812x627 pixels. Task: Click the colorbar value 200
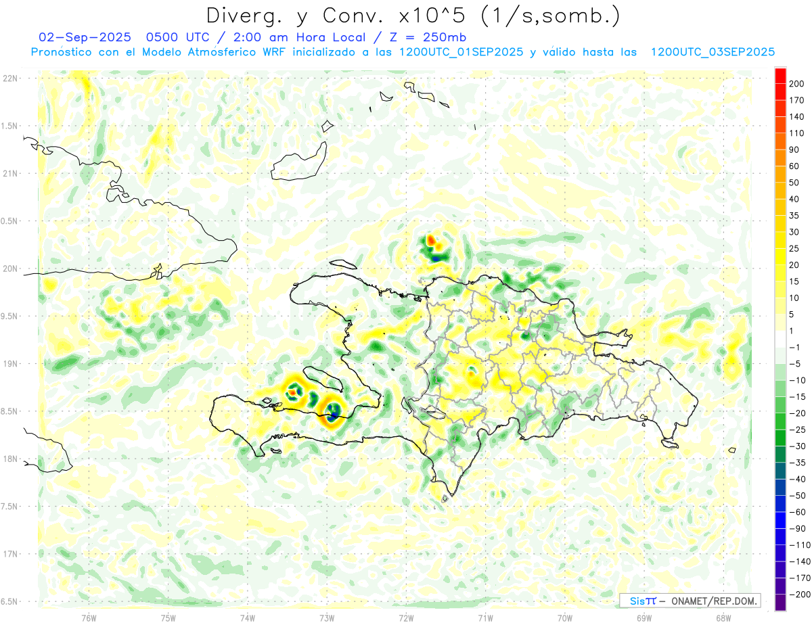(797, 83)
